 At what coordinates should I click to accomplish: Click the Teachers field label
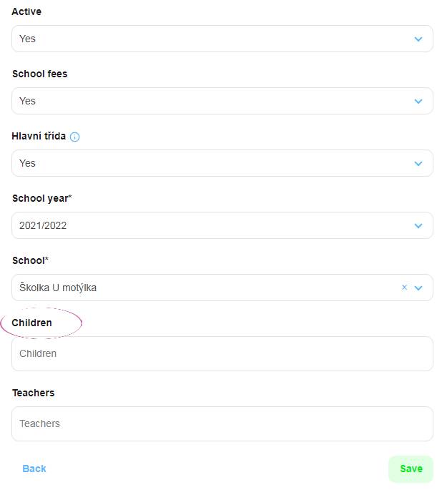[33, 393]
